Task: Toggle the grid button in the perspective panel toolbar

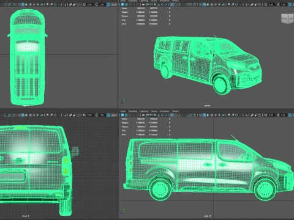Action: coord(171,4)
